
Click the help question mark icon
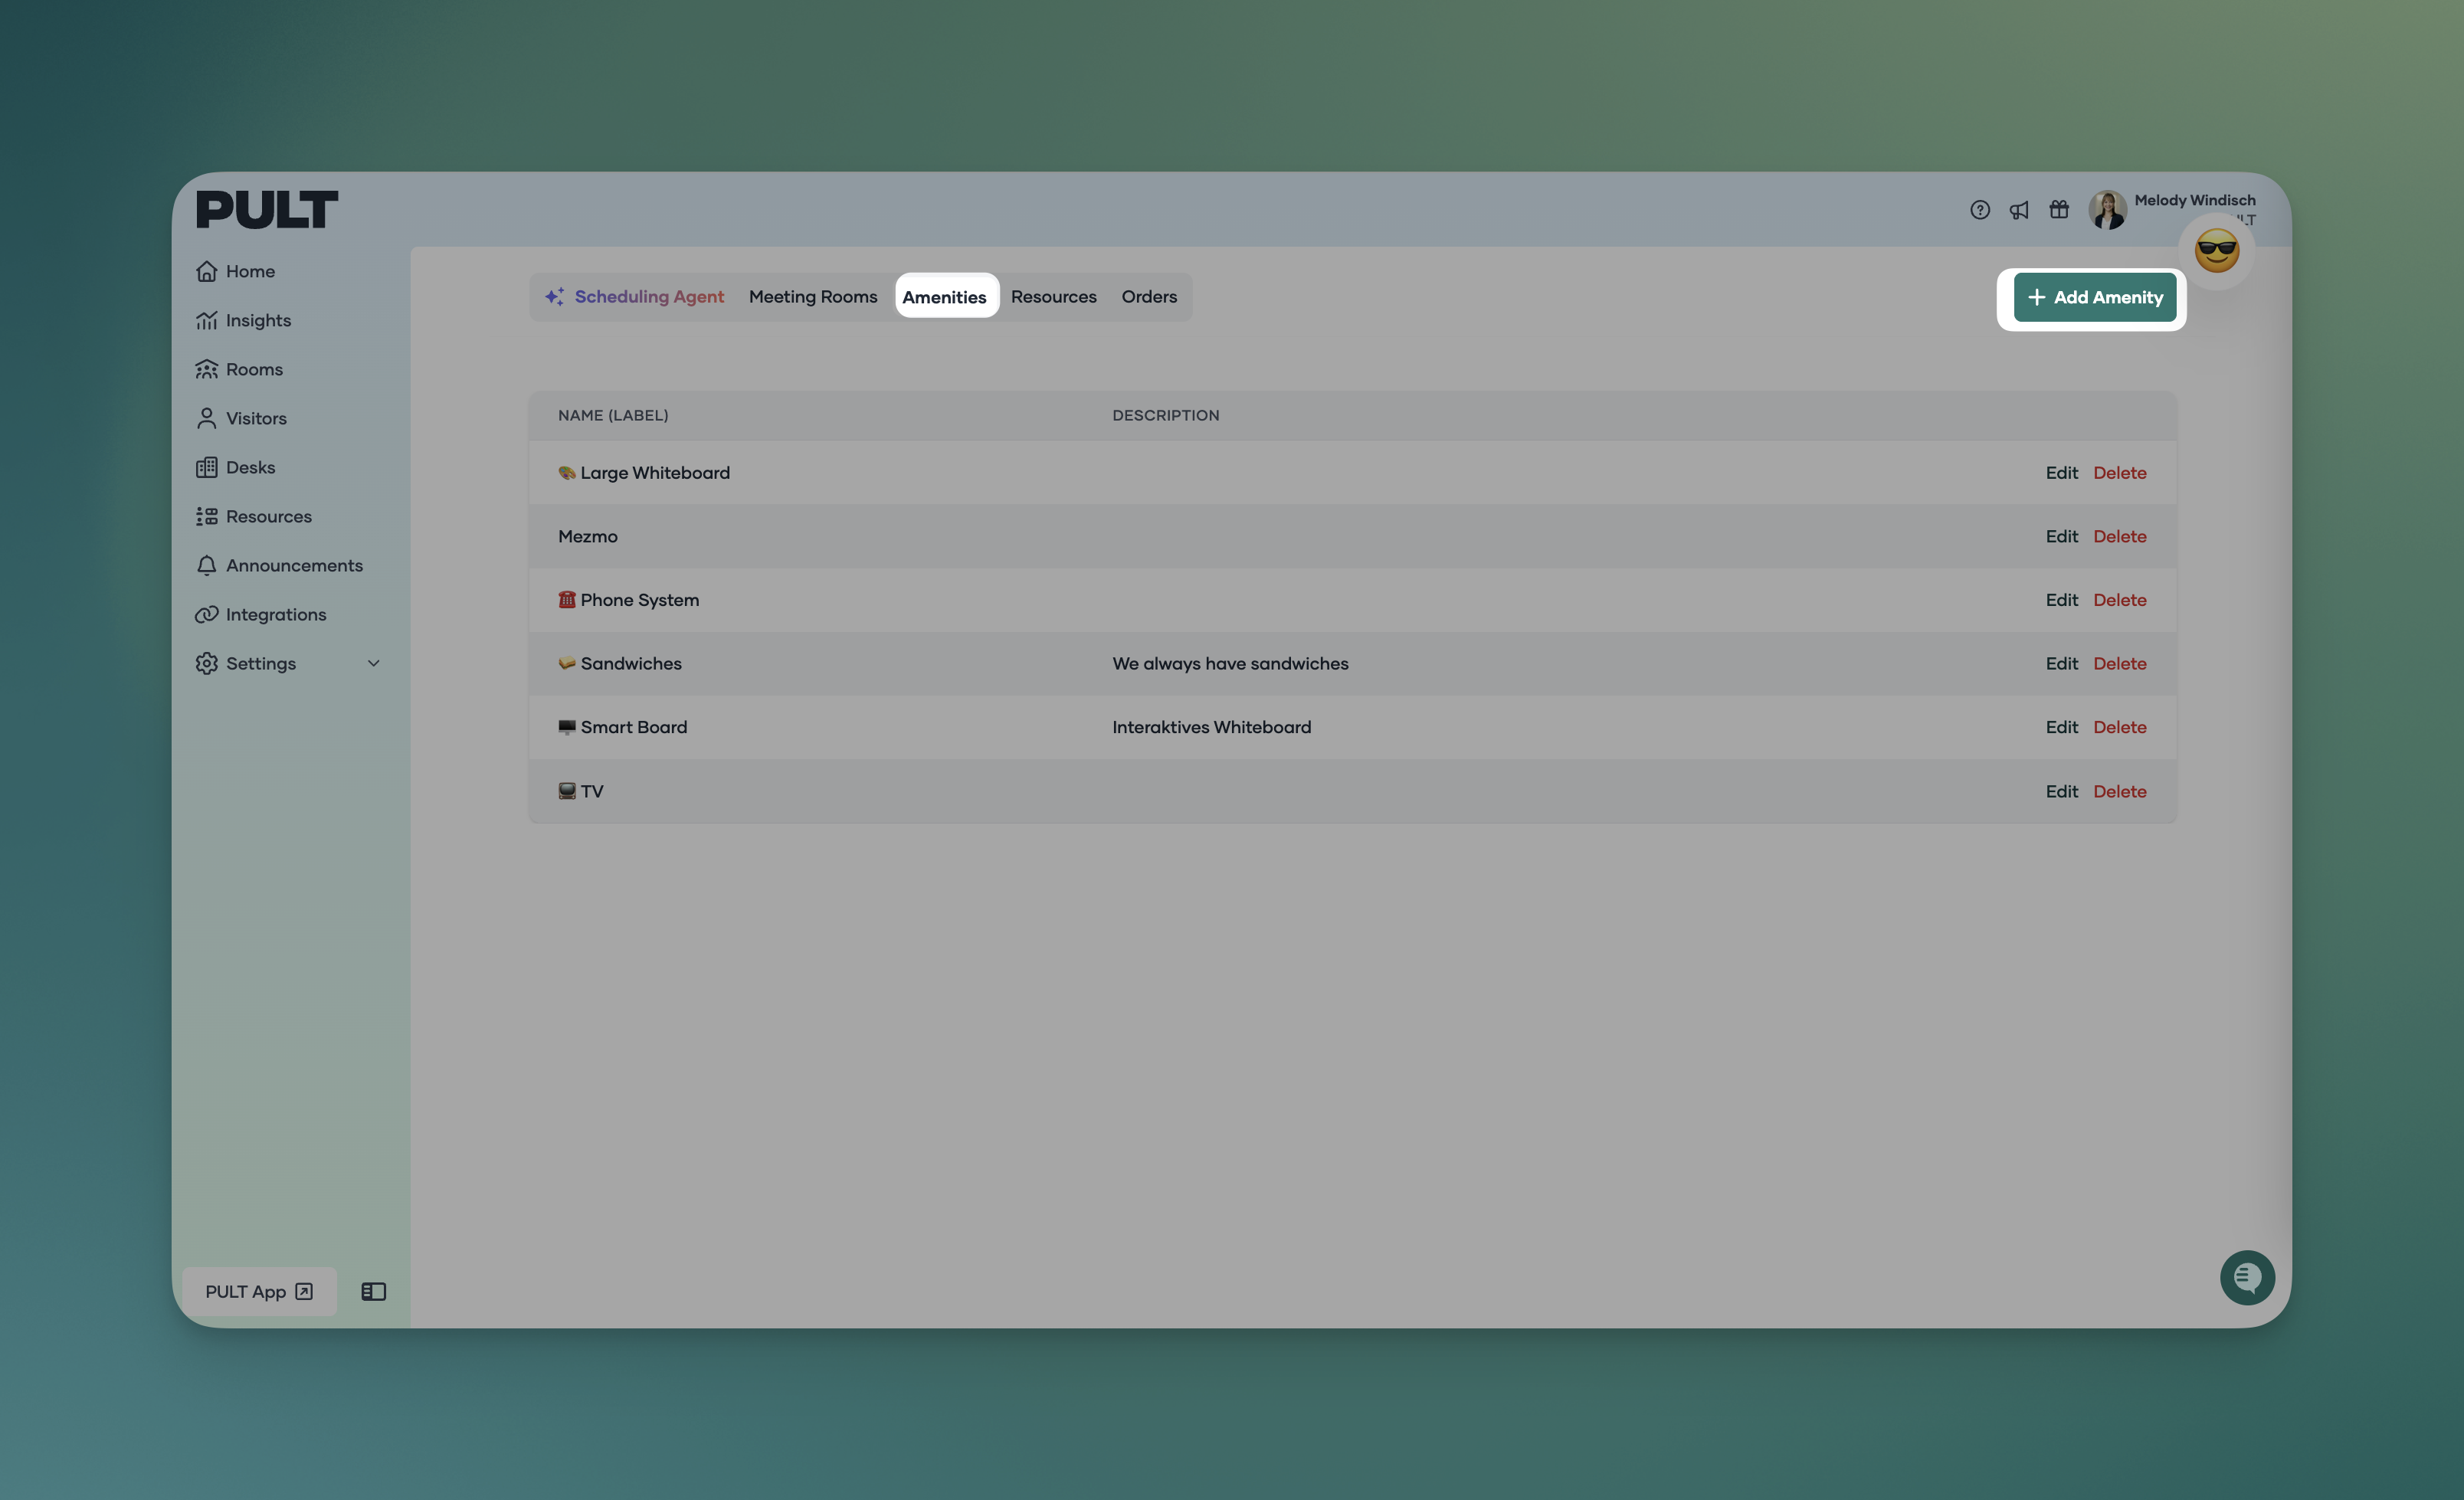[1979, 210]
